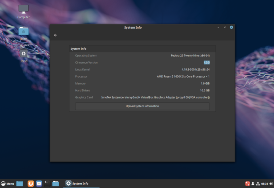Image resolution: width=274 pixels, height=188 pixels.
Task: Click the user applet in the system tray
Action: coord(253,183)
